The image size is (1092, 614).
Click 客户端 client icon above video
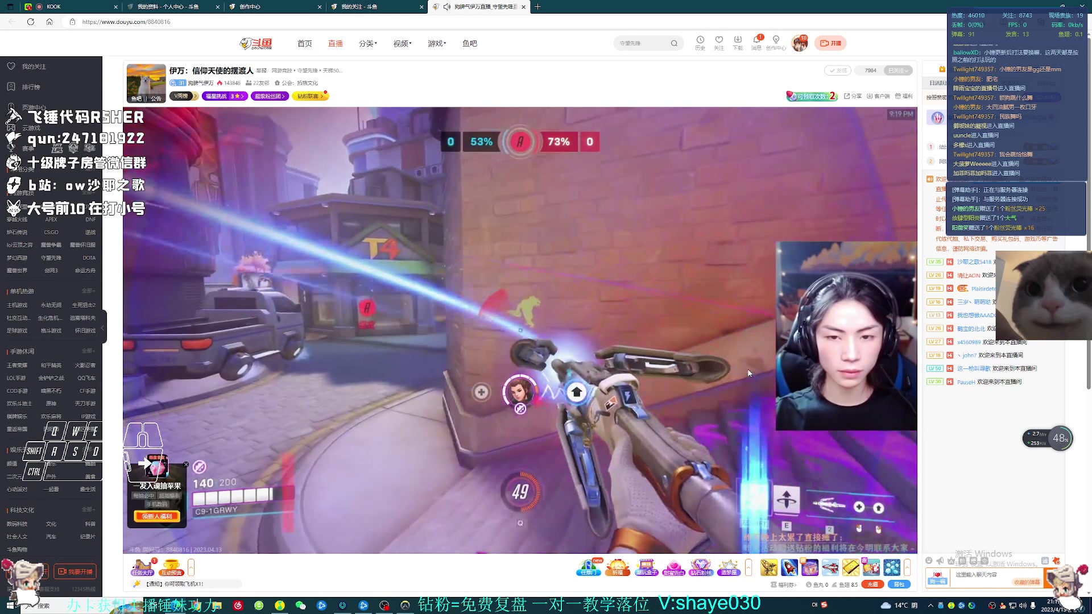[x=878, y=96]
